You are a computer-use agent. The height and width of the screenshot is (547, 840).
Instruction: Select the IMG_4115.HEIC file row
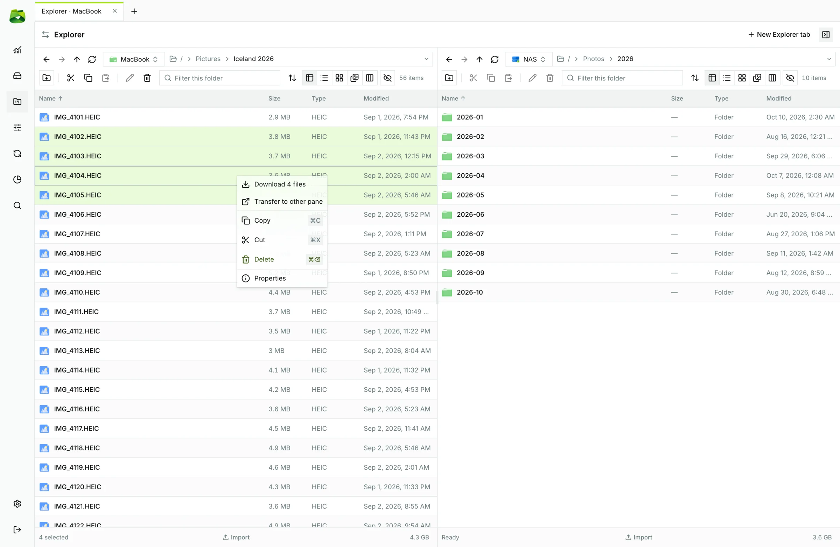[x=236, y=389]
